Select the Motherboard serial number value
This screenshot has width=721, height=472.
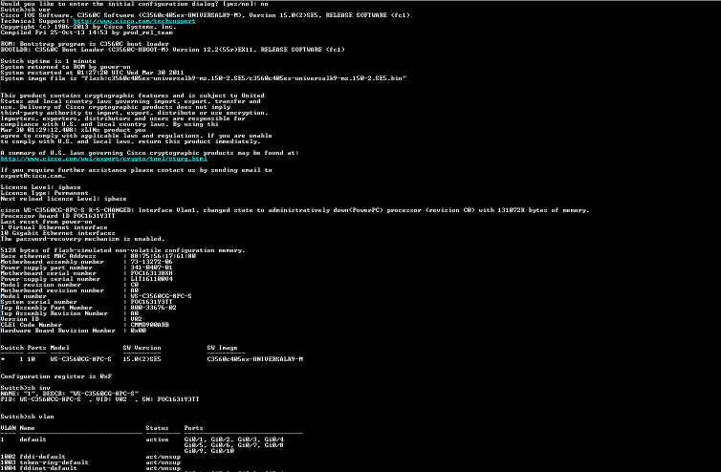tap(152, 273)
